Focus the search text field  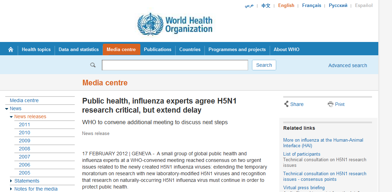(x=175, y=65)
